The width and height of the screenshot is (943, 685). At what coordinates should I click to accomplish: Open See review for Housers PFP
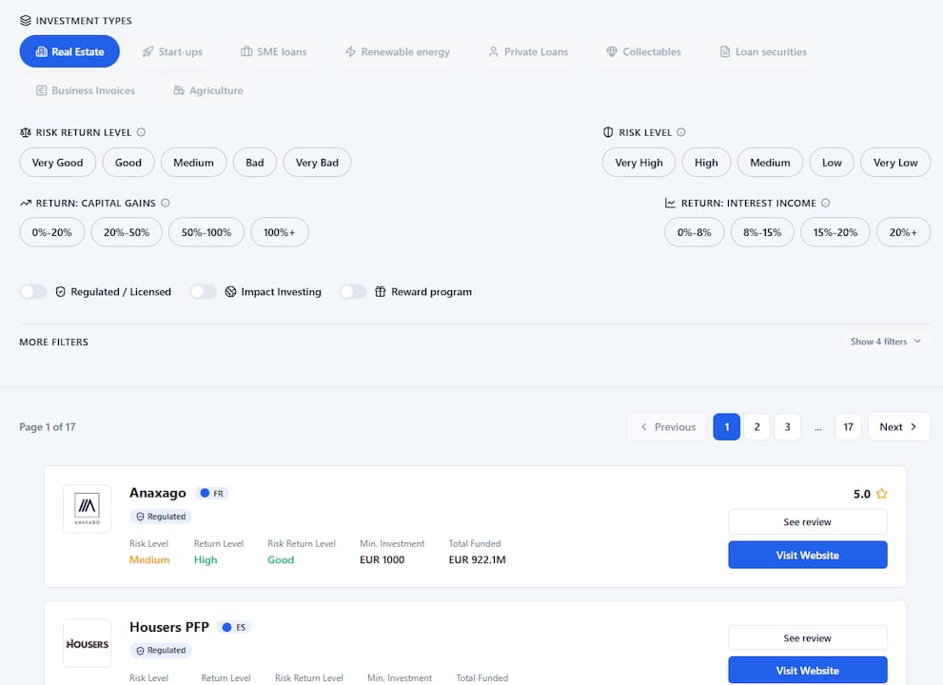[x=808, y=638]
